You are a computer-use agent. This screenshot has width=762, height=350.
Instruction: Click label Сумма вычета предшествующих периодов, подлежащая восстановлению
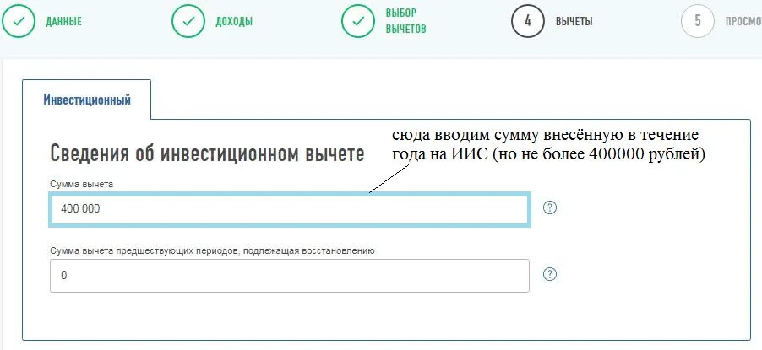(x=212, y=251)
